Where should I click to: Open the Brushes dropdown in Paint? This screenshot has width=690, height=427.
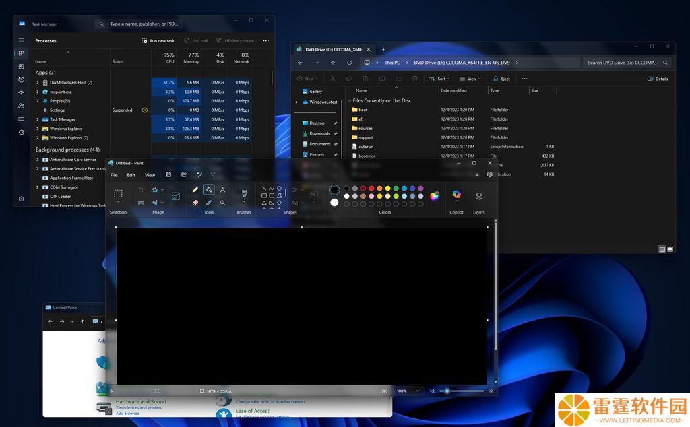244,202
